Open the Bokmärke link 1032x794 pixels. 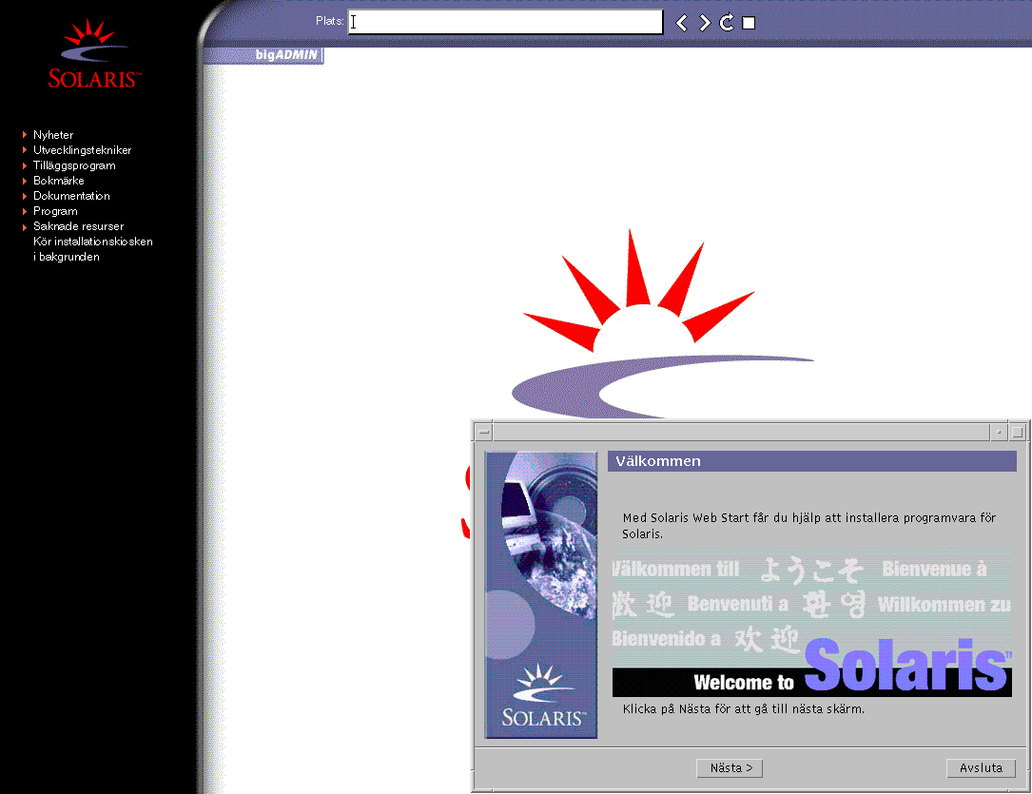tap(59, 181)
